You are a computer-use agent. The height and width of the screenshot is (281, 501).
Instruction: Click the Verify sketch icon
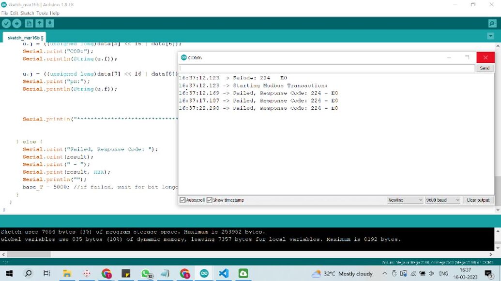(x=6, y=24)
